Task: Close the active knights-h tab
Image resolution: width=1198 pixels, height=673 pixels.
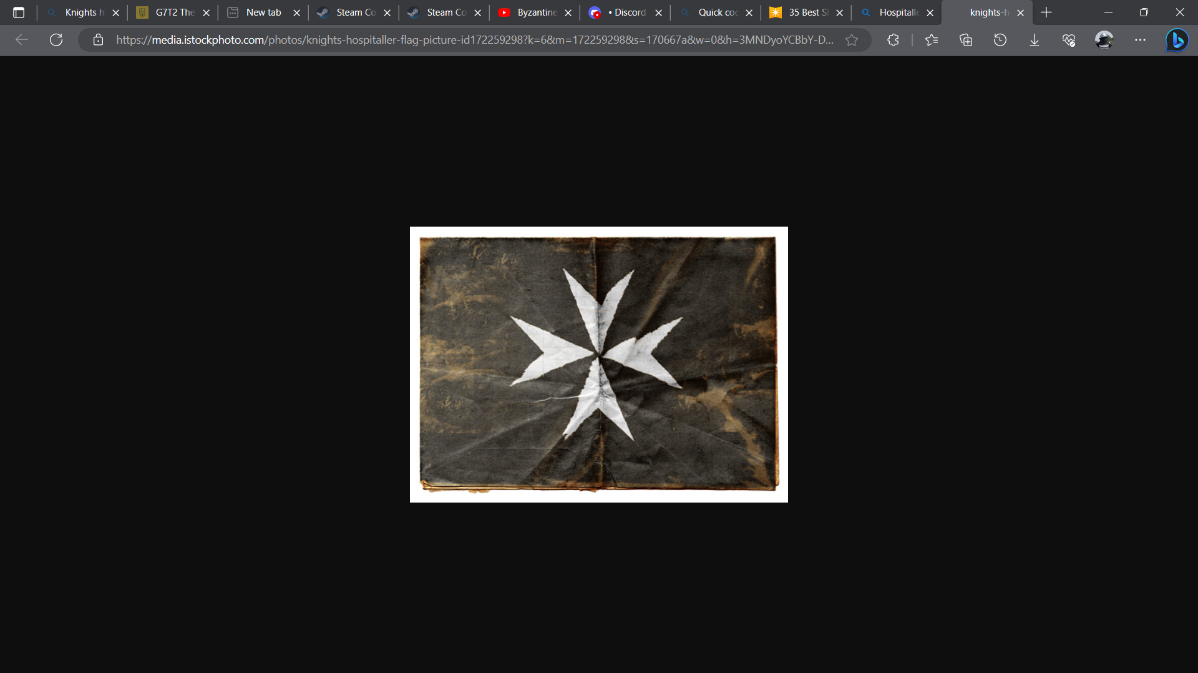Action: click(x=1020, y=12)
